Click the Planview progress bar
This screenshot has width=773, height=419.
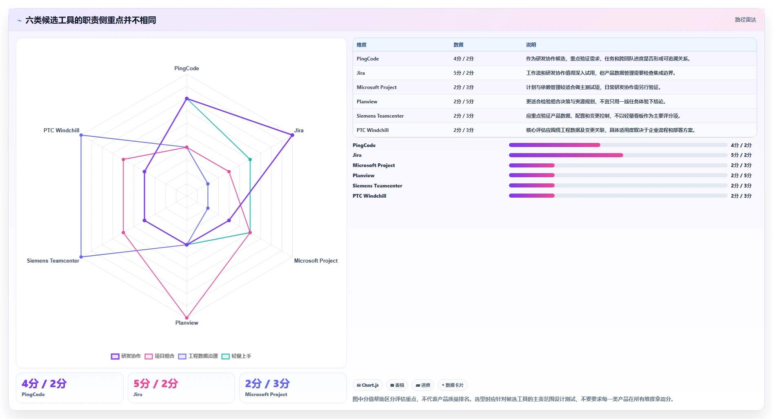pos(618,175)
